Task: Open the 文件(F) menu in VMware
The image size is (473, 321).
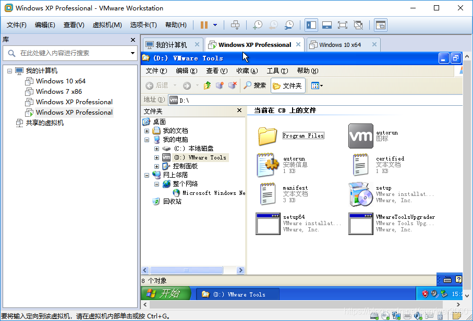Action: (17, 25)
